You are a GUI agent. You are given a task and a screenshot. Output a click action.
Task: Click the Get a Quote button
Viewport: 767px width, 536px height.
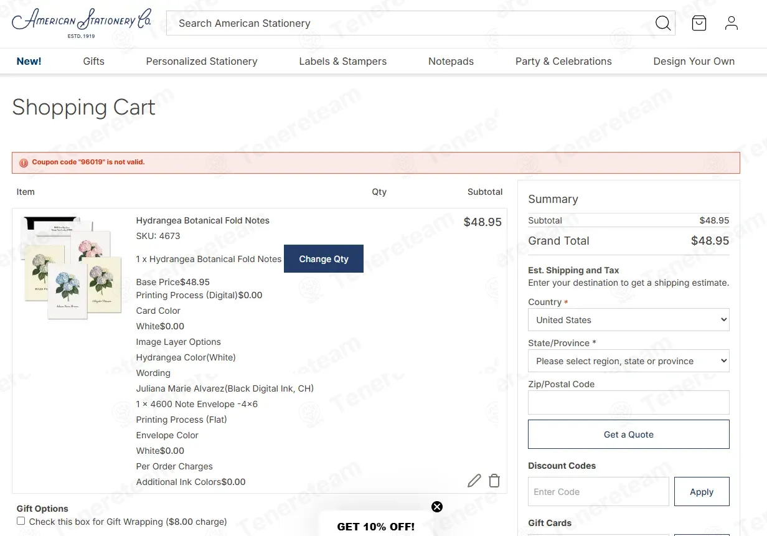pos(629,435)
